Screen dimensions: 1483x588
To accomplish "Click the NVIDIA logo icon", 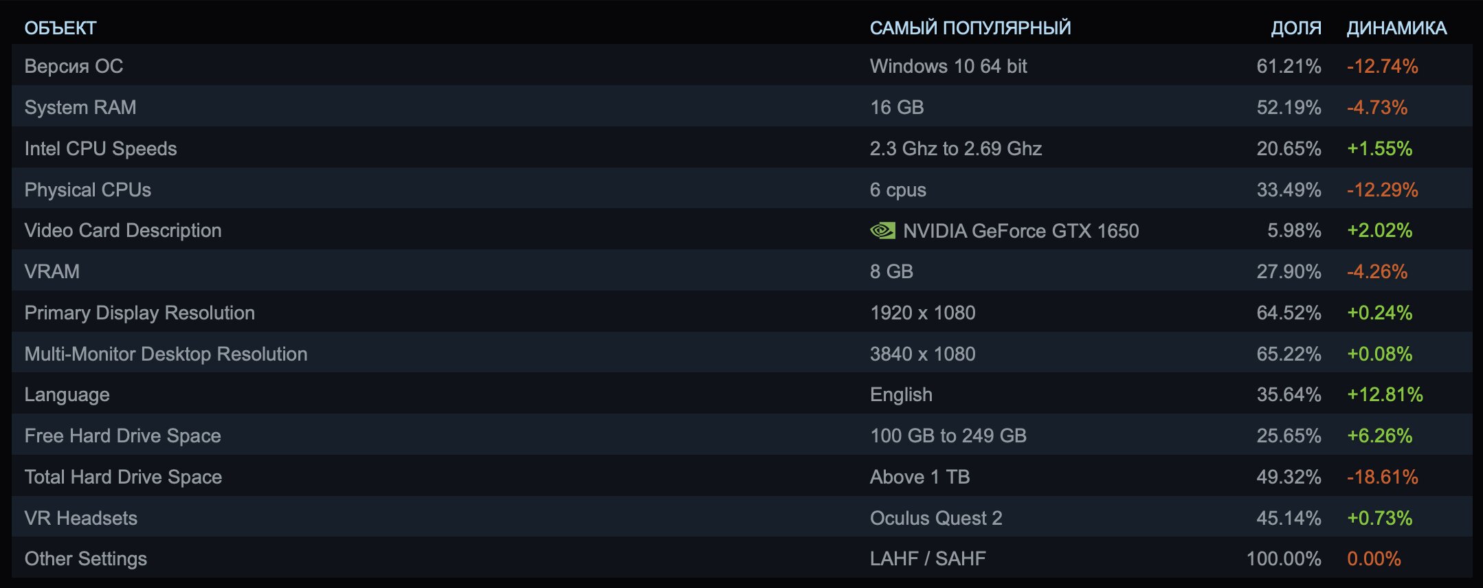I will pyautogui.click(x=882, y=231).
